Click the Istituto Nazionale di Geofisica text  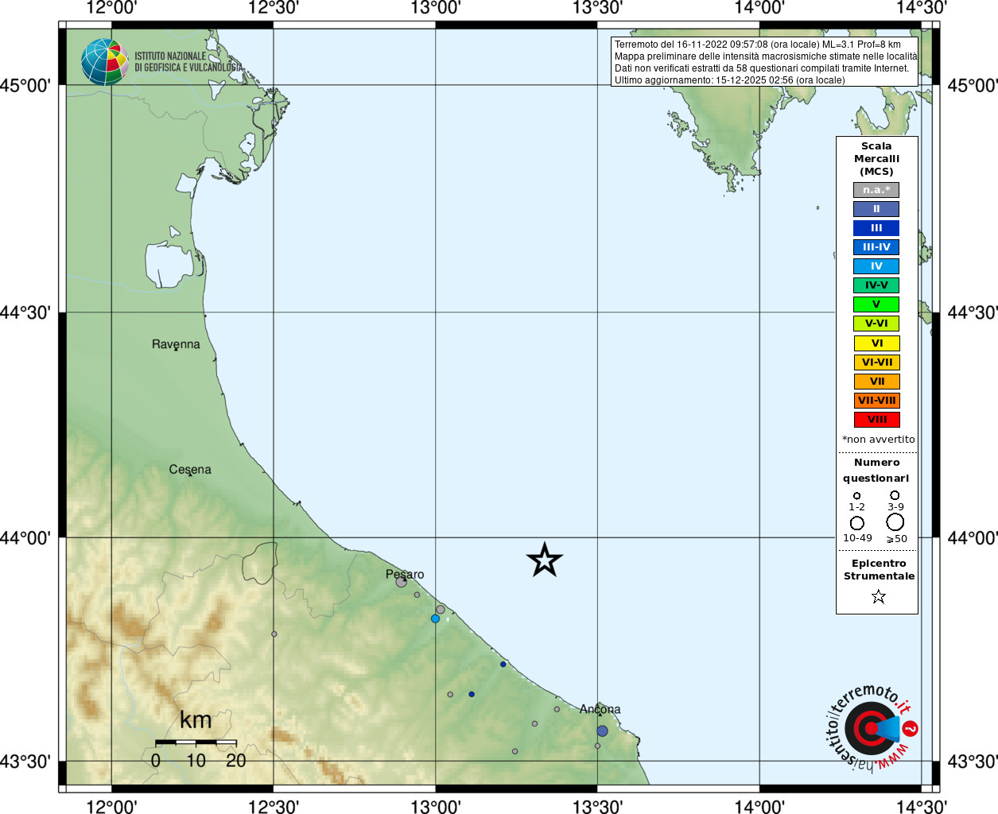188,62
